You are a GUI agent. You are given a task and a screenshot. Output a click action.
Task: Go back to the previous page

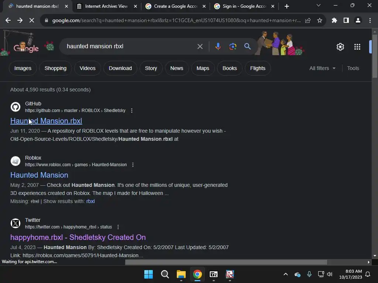point(8,21)
